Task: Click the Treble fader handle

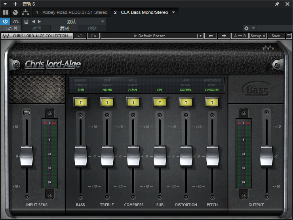Action: point(107,156)
